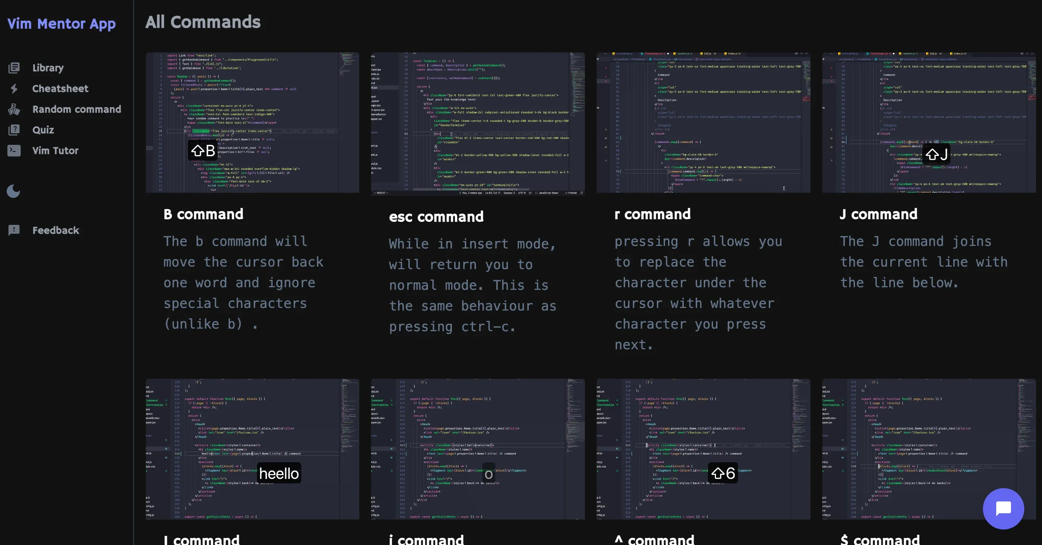Click the Random command cards icon

[14, 109]
